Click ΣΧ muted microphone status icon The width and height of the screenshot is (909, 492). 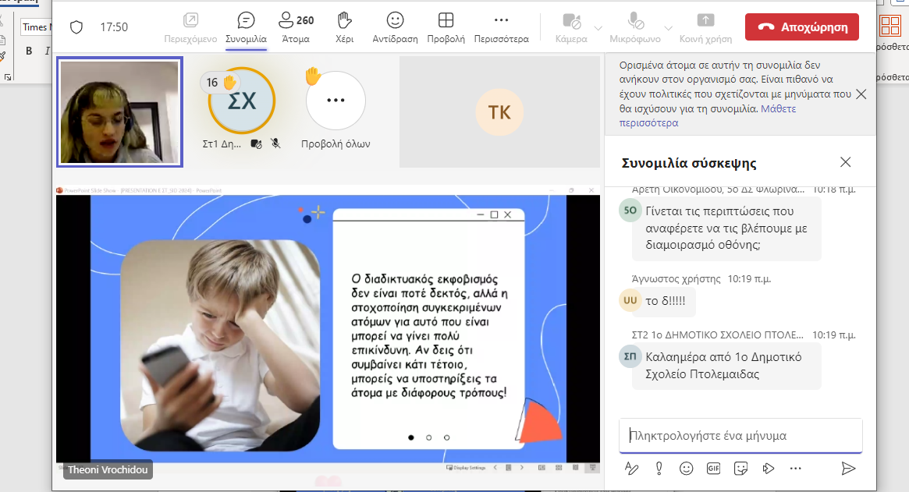[276, 143]
